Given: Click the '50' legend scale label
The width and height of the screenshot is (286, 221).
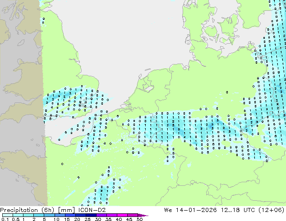Looking at the screenshot, I should coord(139,219).
